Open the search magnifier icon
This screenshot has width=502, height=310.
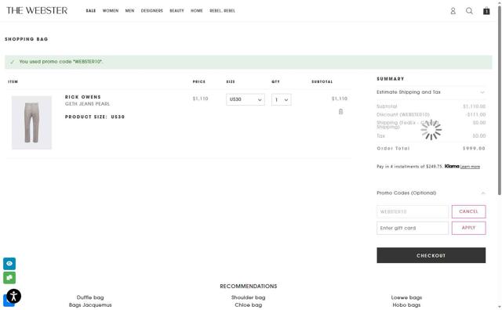click(x=469, y=11)
